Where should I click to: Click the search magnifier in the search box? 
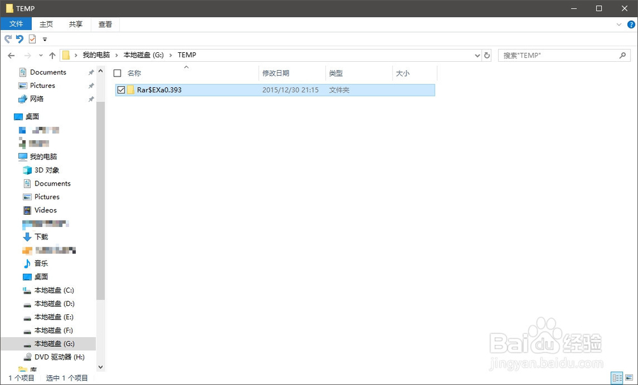click(622, 55)
